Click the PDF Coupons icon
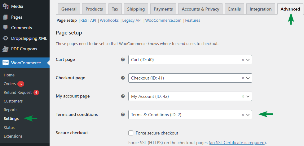The height and width of the screenshot is (146, 304). (6, 49)
